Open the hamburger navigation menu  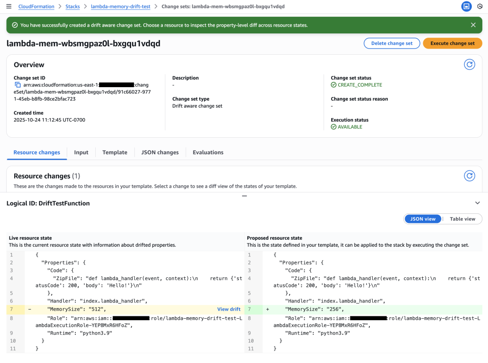pos(9,7)
